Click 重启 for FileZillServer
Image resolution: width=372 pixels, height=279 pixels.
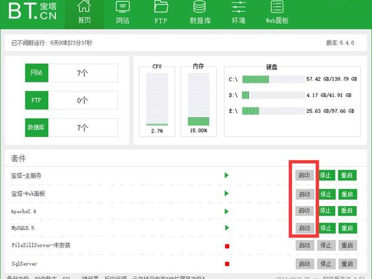tap(347, 245)
